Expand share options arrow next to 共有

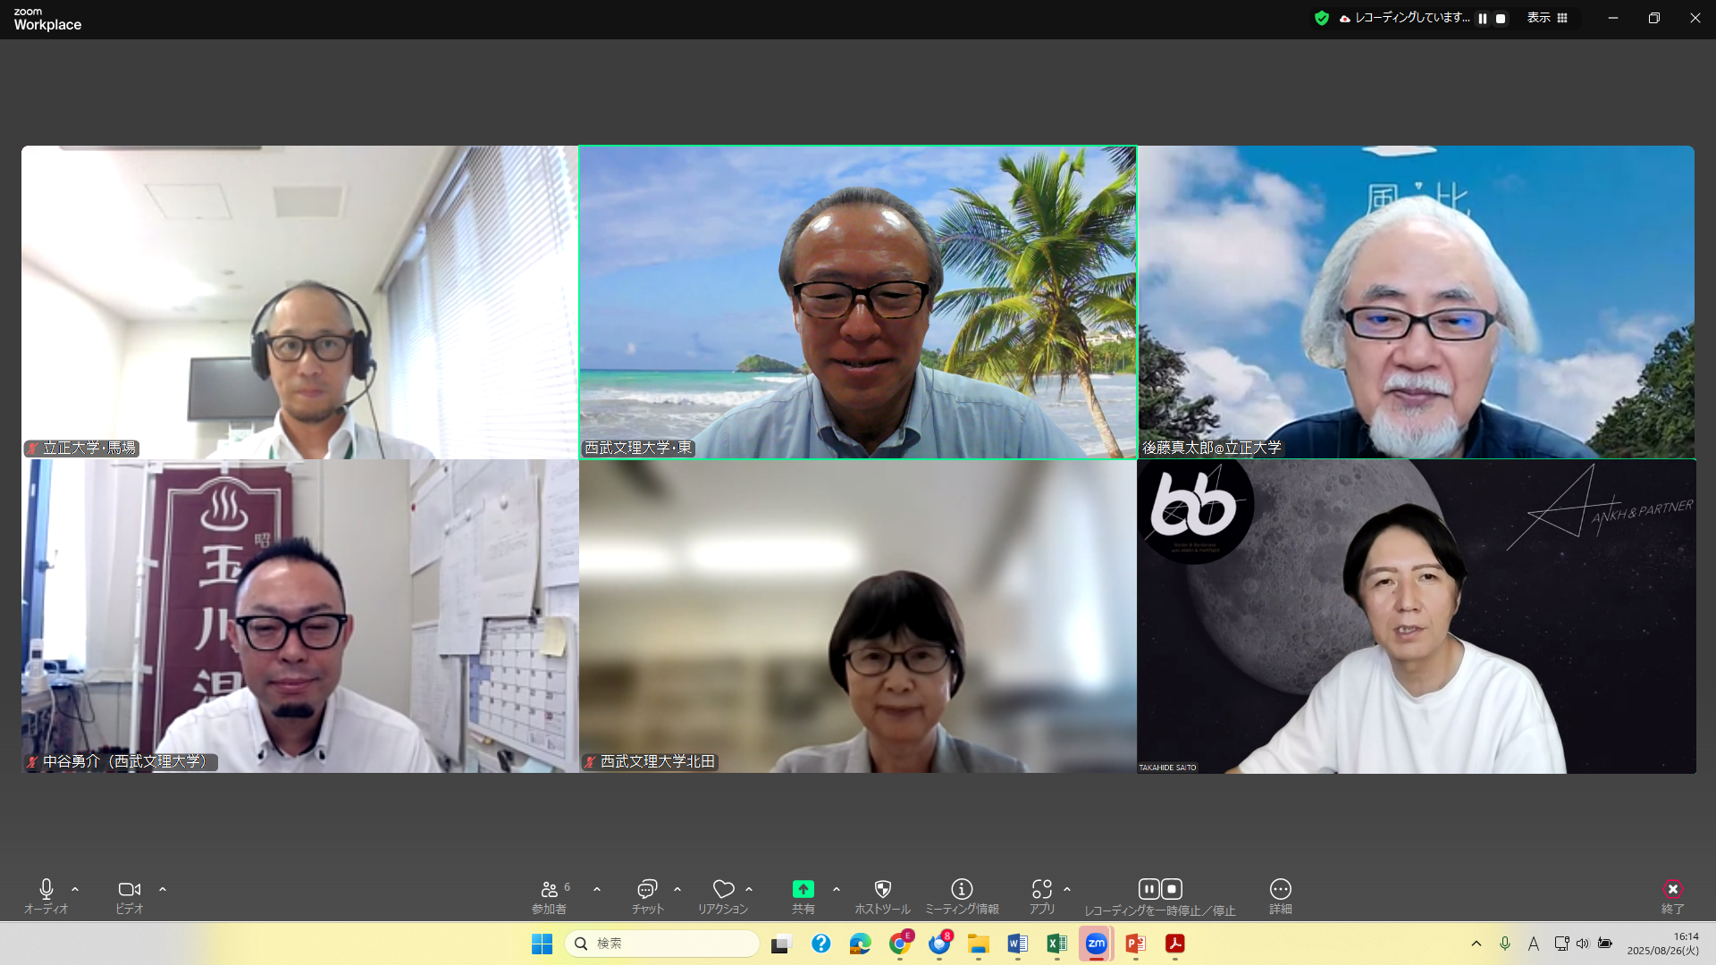837,890
